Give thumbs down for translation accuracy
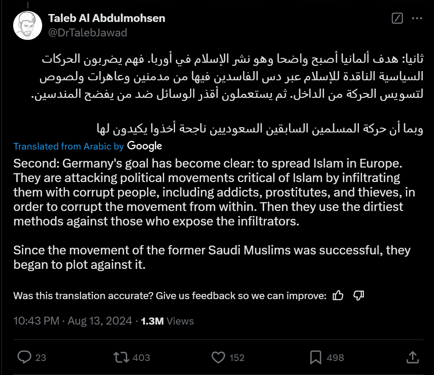The height and width of the screenshot is (375, 434). [x=359, y=296]
